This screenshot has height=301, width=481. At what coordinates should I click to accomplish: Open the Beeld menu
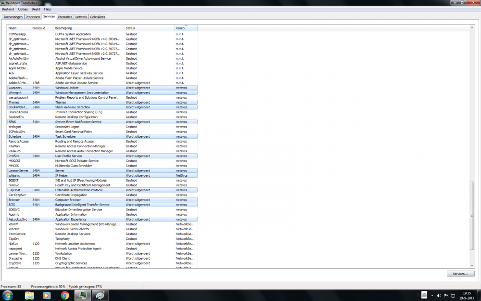(x=36, y=9)
